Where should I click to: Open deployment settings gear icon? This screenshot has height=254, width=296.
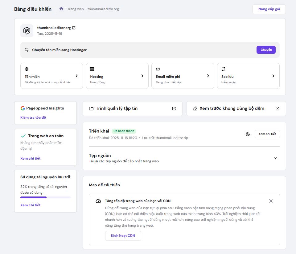(248, 134)
